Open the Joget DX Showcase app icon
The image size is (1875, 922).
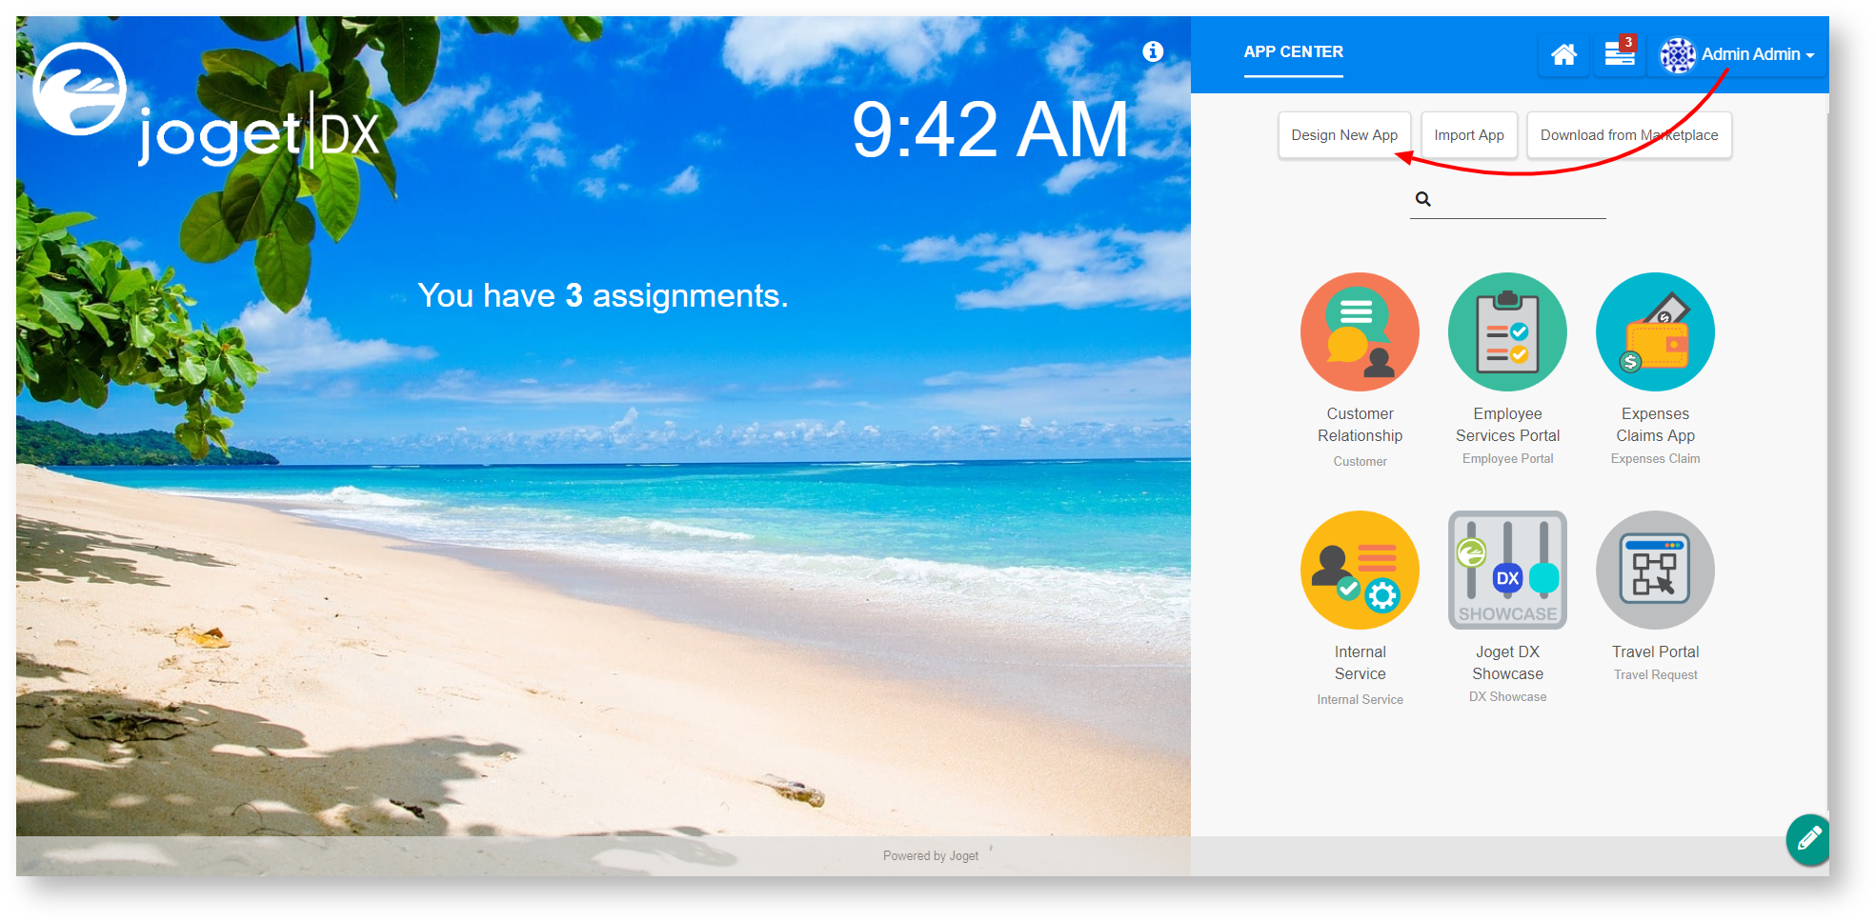pos(1507,570)
